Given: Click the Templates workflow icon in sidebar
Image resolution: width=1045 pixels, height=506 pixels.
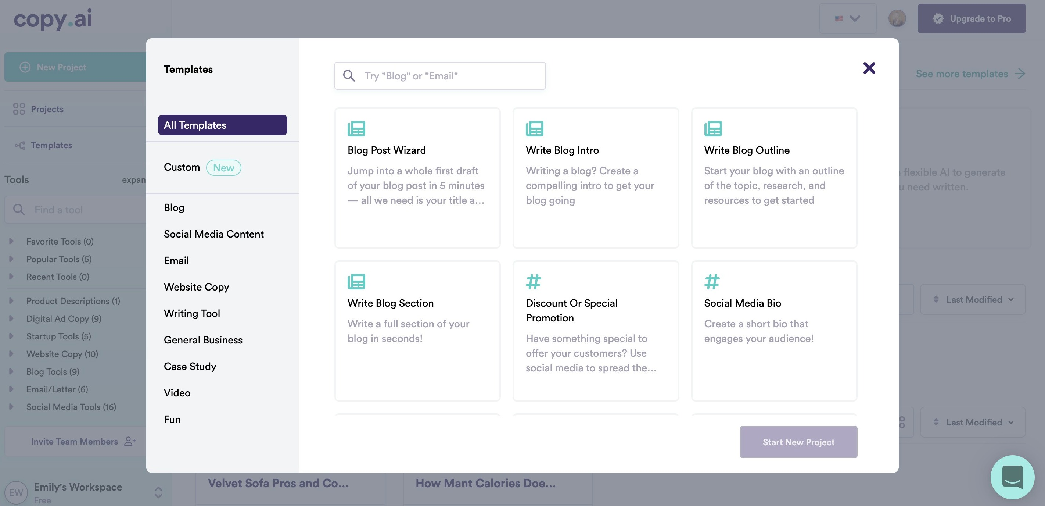Looking at the screenshot, I should click(x=20, y=145).
